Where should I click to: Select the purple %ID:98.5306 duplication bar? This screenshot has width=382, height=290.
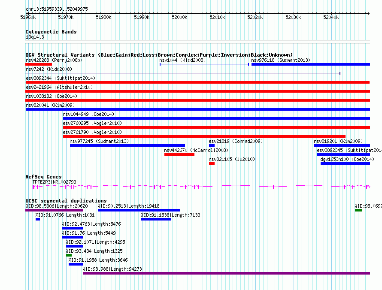(x=55, y=210)
